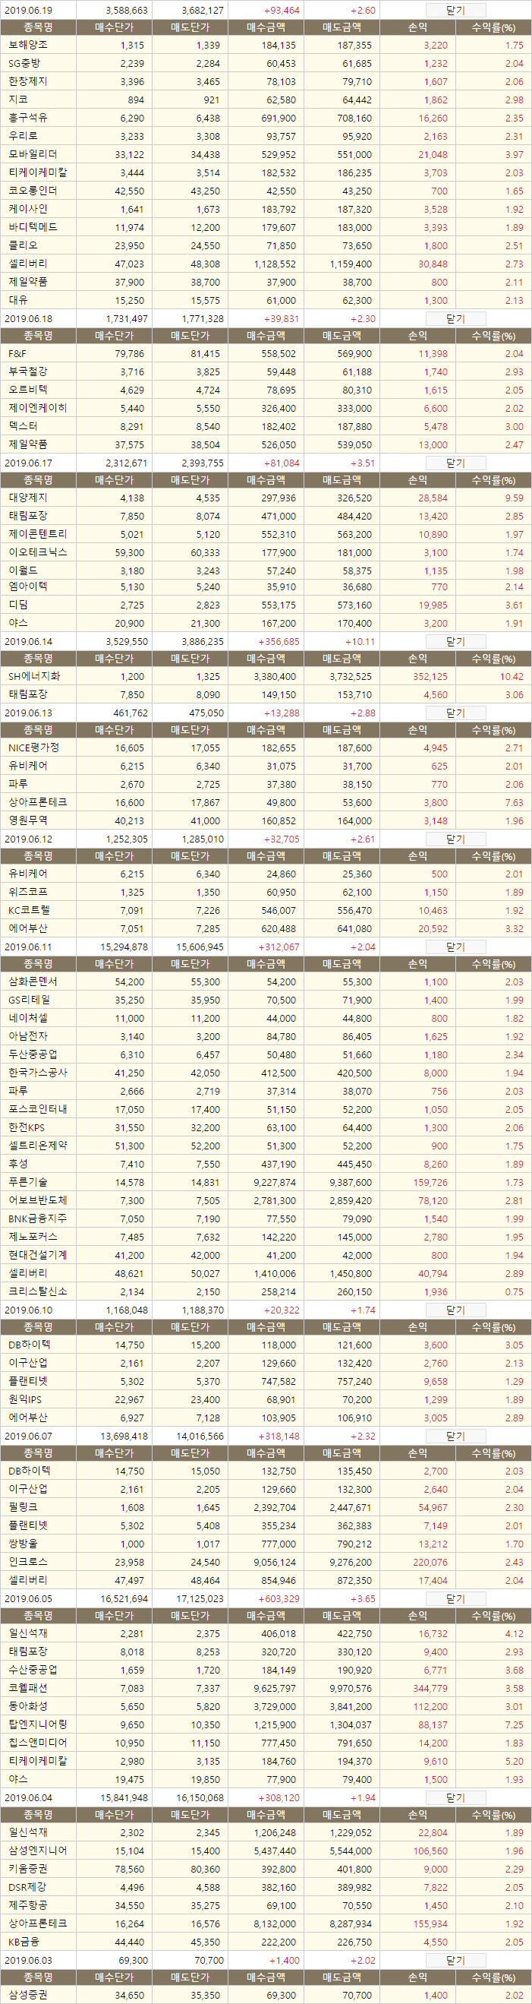This screenshot has height=2004, width=532.
Task: Select the stock 이월드
Action: [23, 571]
